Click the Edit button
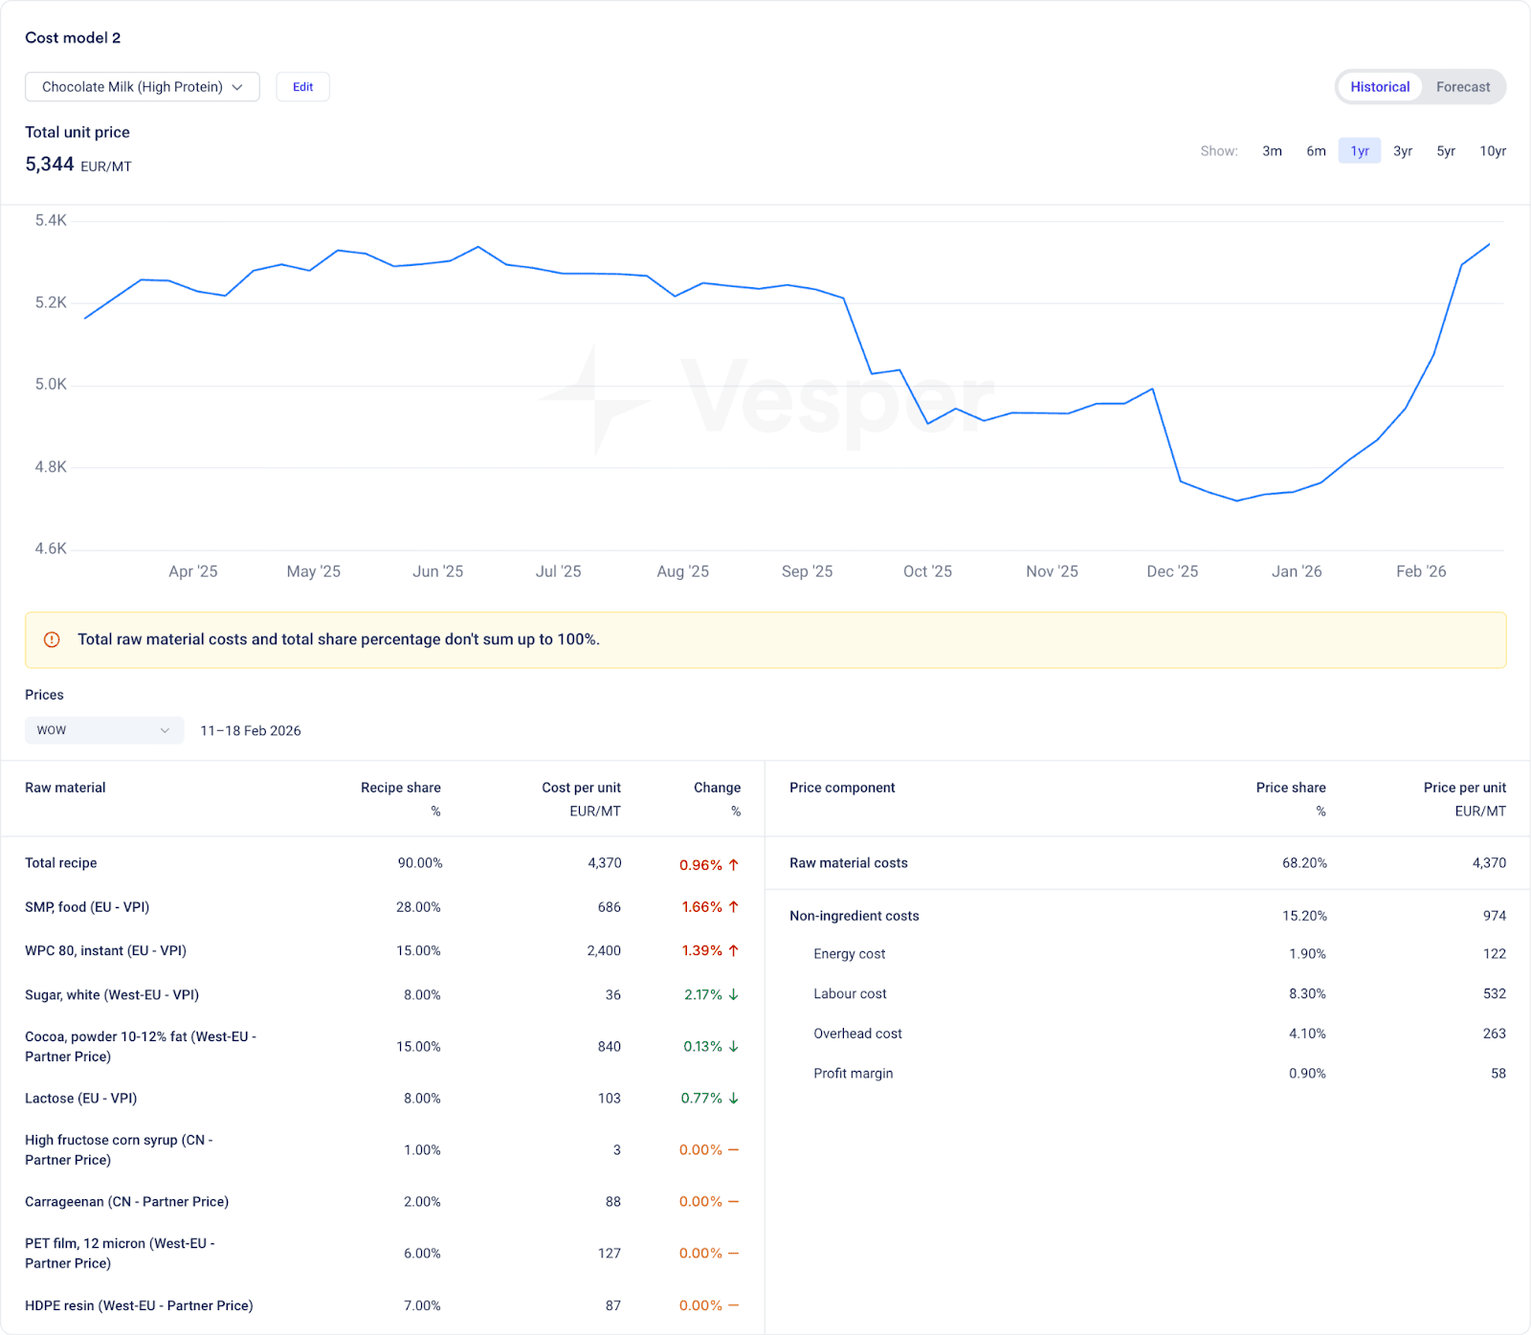Screen dimensions: 1531x1335 [x=302, y=87]
